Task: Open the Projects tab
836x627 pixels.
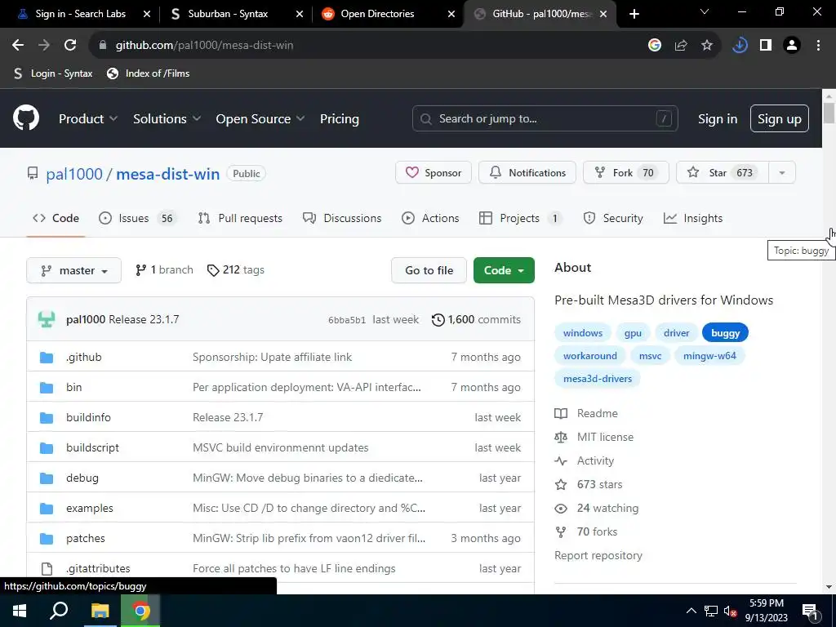Action: (520, 218)
